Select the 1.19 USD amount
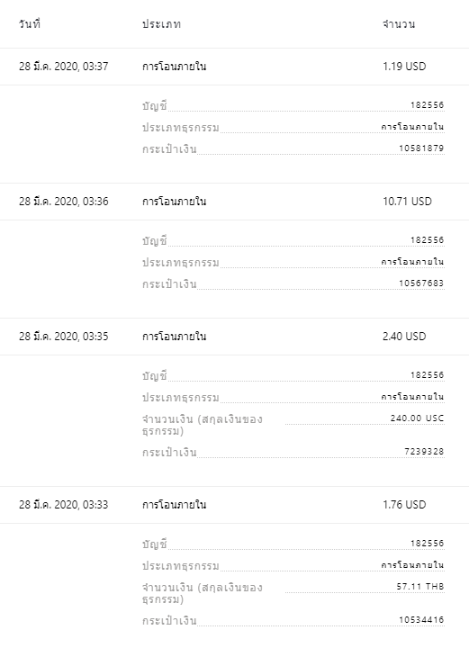This screenshot has width=469, height=648. (404, 67)
